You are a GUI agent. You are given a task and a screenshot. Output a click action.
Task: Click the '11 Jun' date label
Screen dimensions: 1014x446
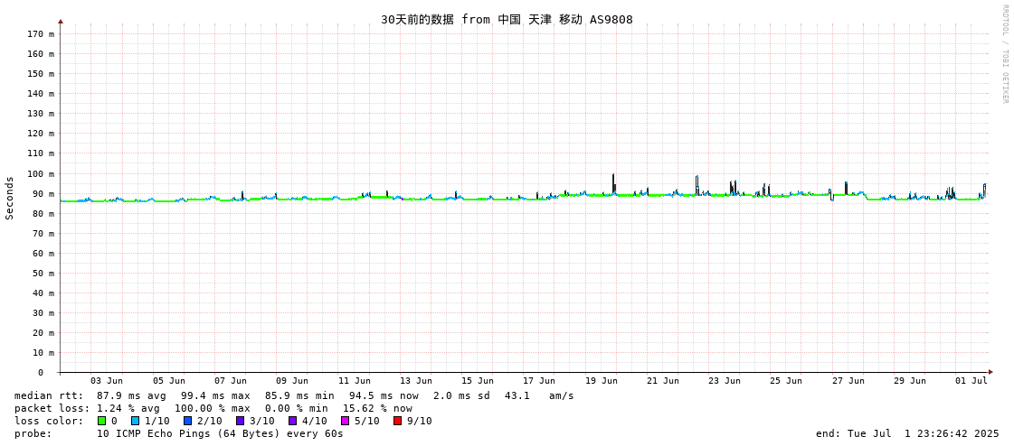(355, 381)
